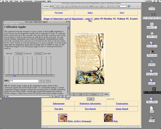This screenshot has height=129, width=161.
Task: Open the Transcription link
Action: (x=122, y=103)
